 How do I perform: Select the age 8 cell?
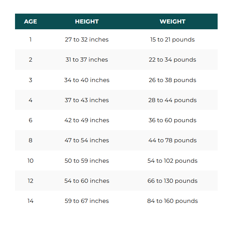point(30,141)
